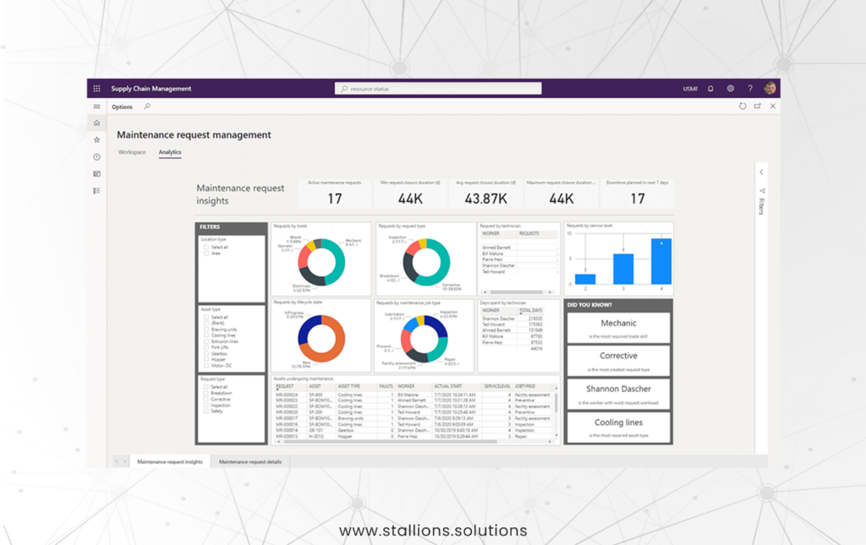Open the app launcher waffle menu

(x=96, y=88)
